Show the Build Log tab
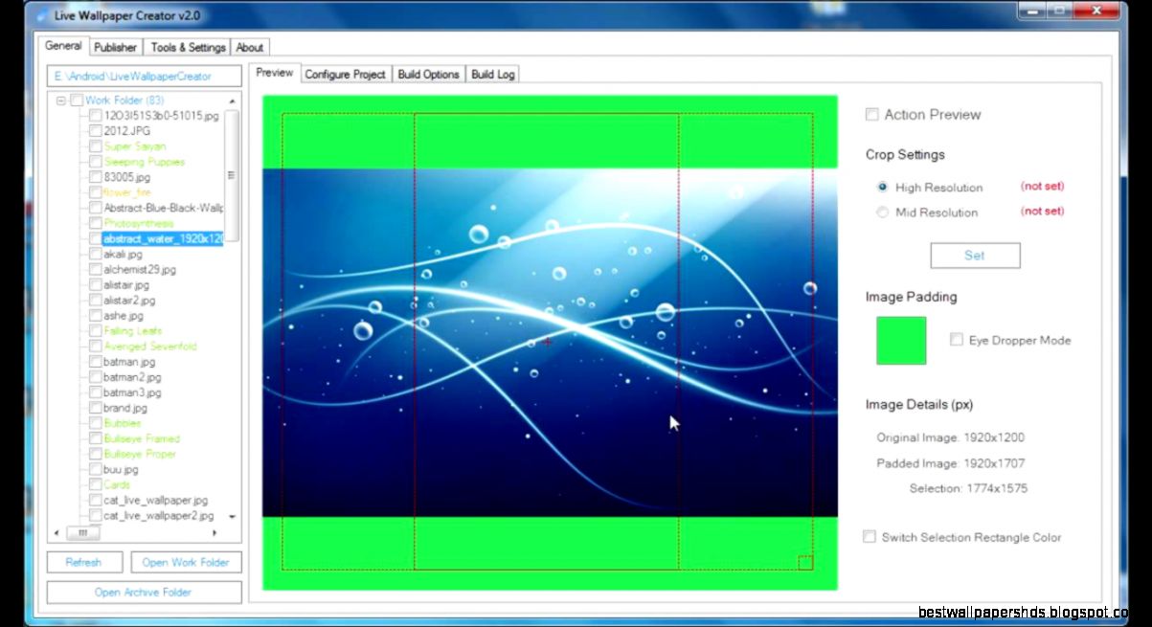Image resolution: width=1152 pixels, height=627 pixels. (x=492, y=74)
